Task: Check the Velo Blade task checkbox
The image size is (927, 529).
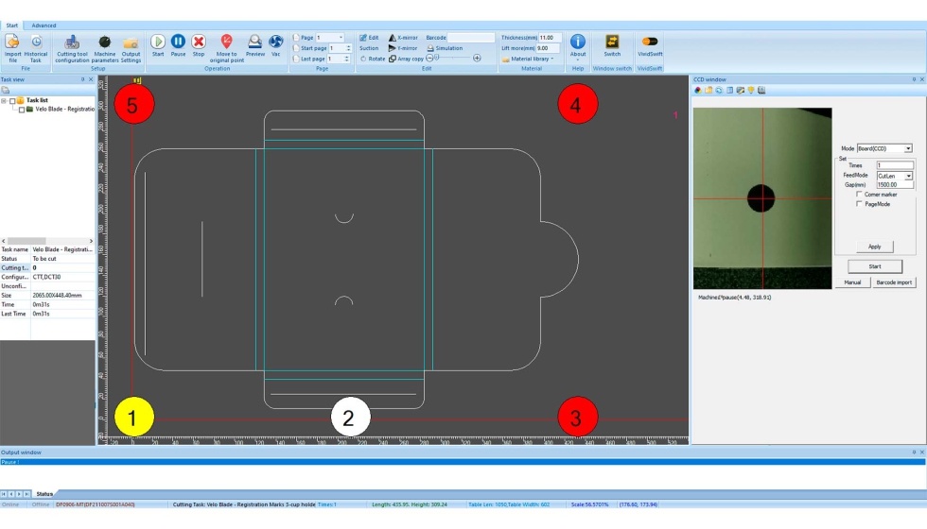Action: pyautogui.click(x=22, y=110)
